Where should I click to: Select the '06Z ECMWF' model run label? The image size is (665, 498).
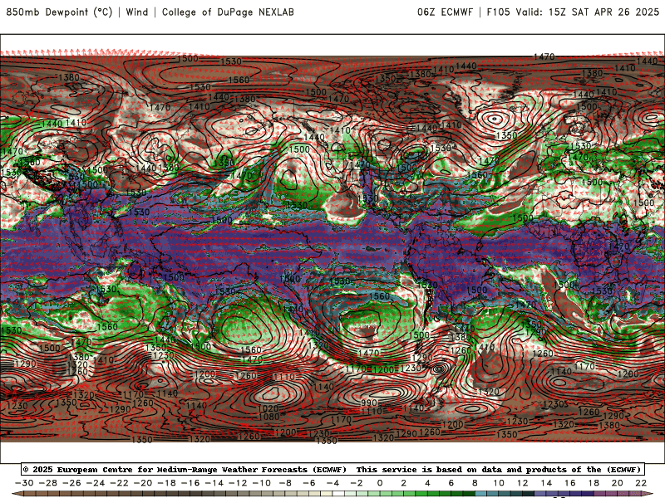[x=445, y=12]
